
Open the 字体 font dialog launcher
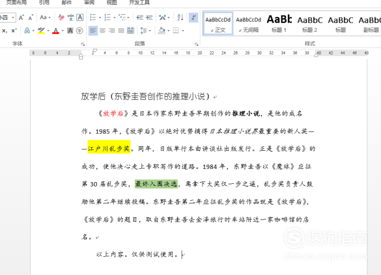(83, 45)
